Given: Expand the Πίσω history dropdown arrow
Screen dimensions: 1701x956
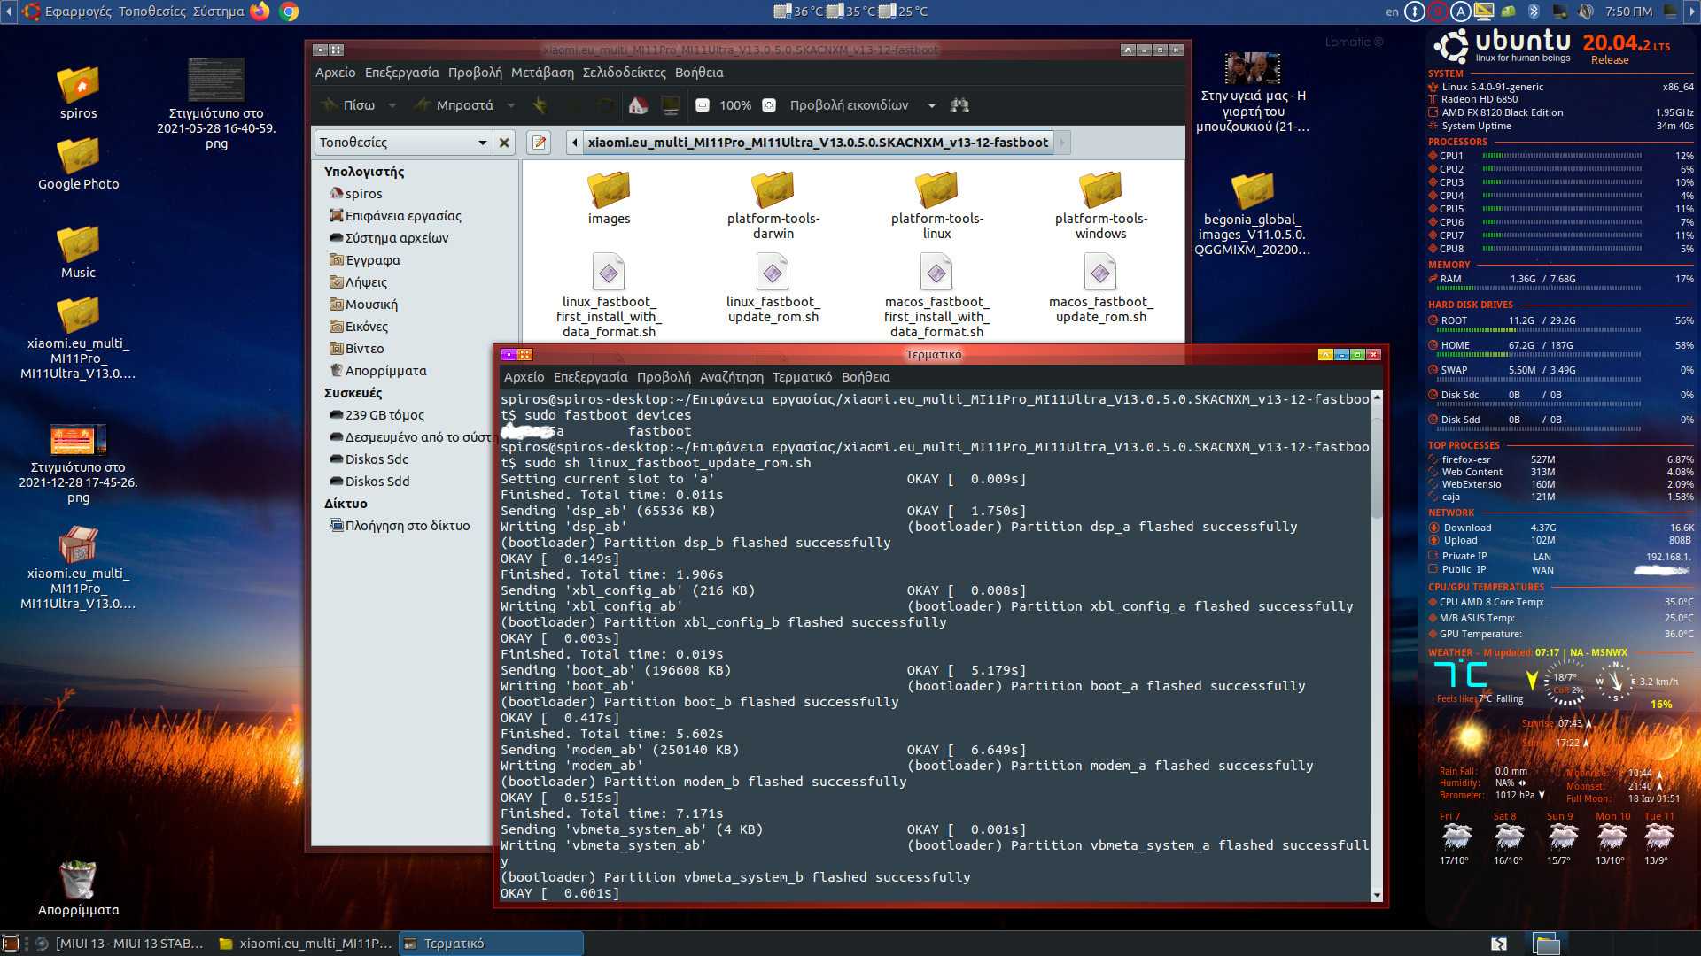Looking at the screenshot, I should (392, 105).
